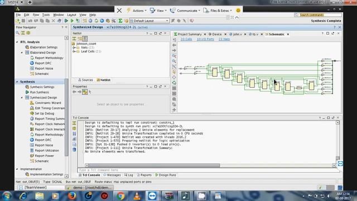
Task: Collapse the Elaborated Design node
Action: (x=22, y=52)
